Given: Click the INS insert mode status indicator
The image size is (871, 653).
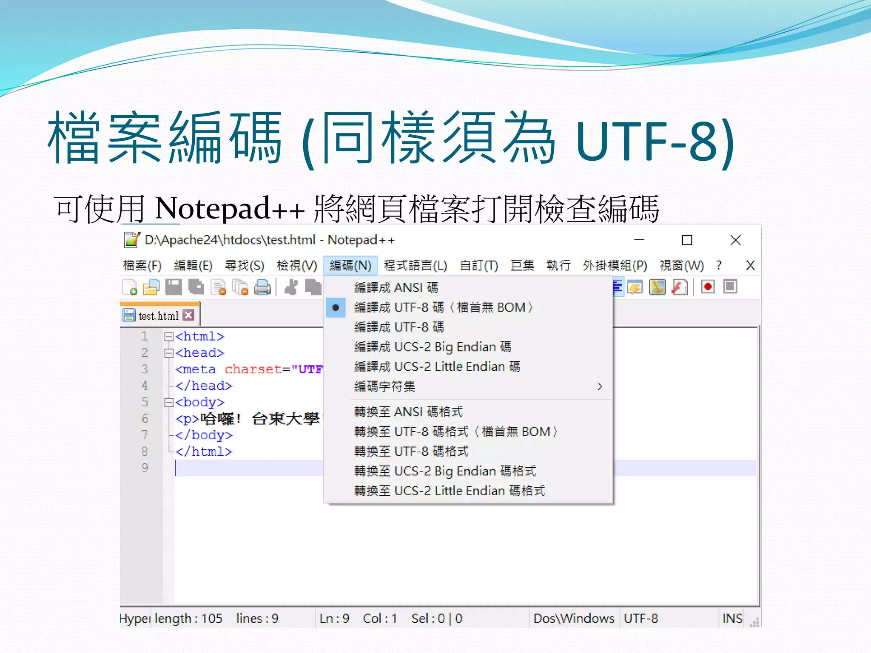Looking at the screenshot, I should 732,619.
